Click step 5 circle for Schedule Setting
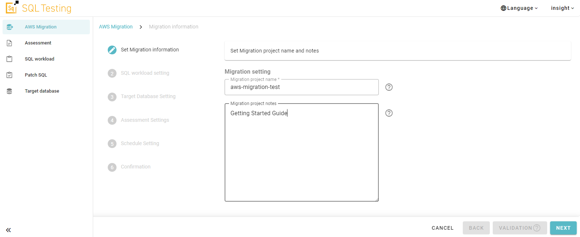The width and height of the screenshot is (580, 237). coord(112,144)
